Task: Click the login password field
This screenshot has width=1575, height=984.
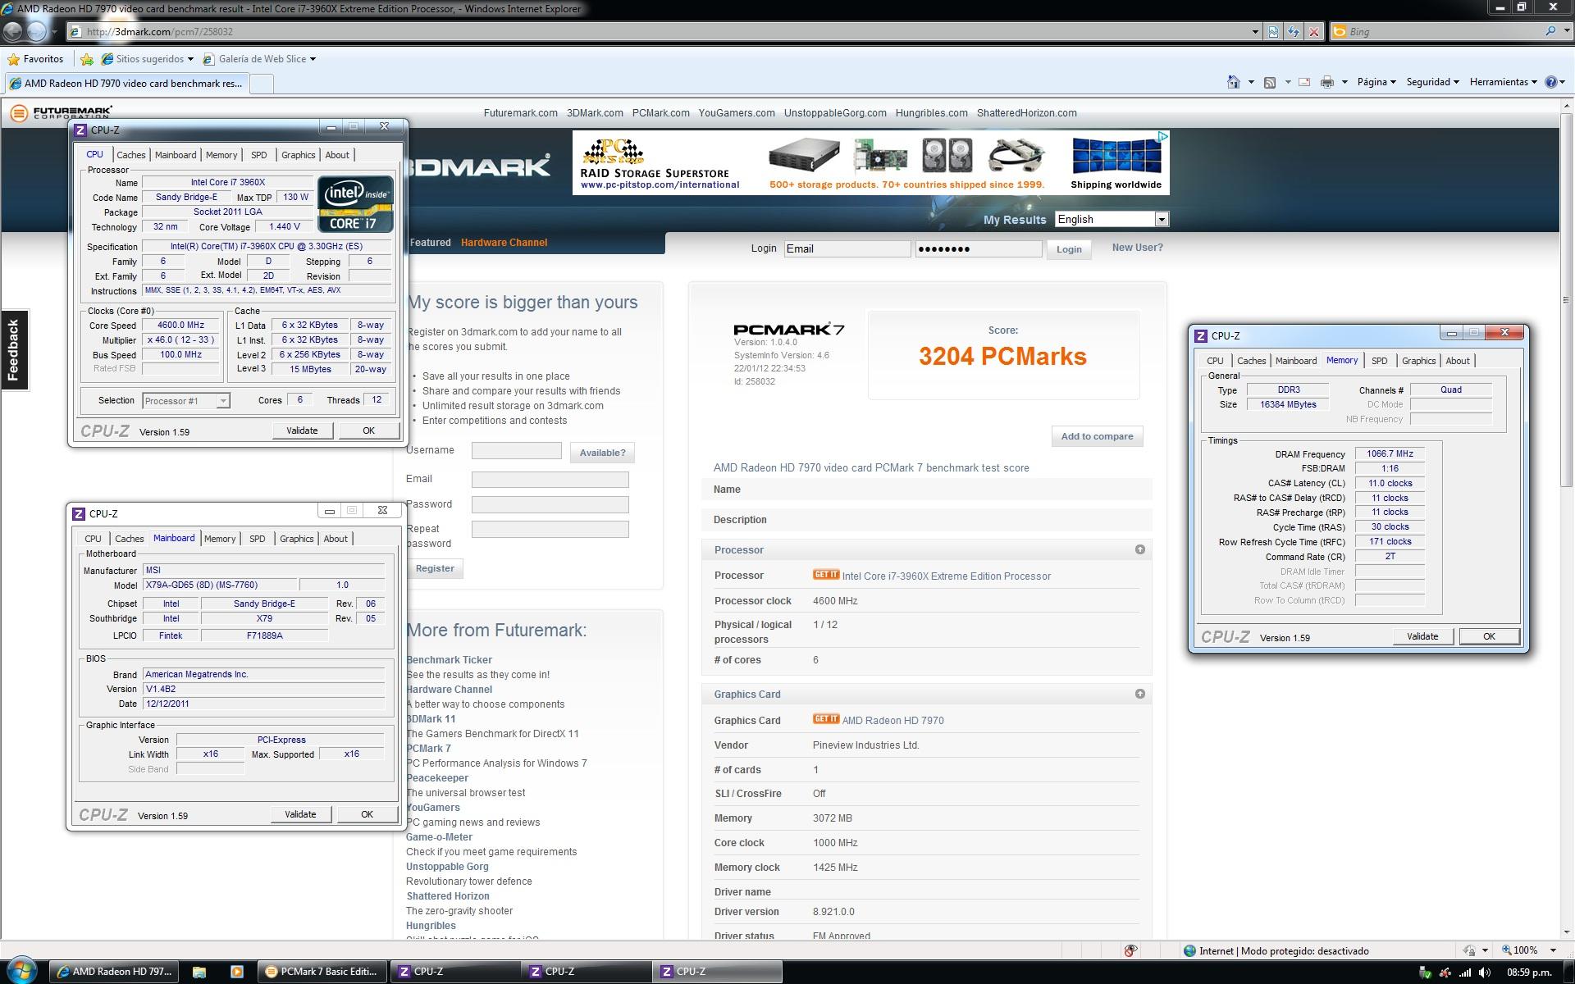Action: coord(978,248)
